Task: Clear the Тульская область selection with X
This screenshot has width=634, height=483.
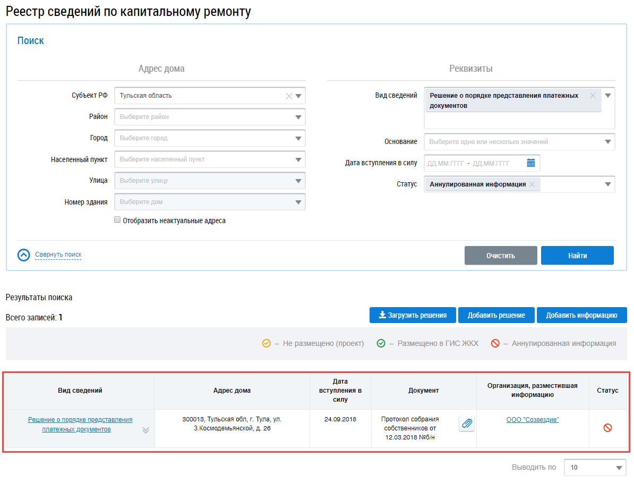Action: point(289,96)
